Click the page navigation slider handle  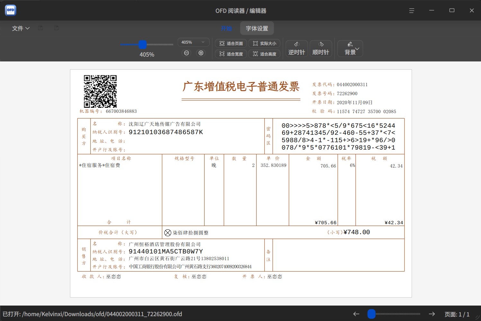click(371, 314)
